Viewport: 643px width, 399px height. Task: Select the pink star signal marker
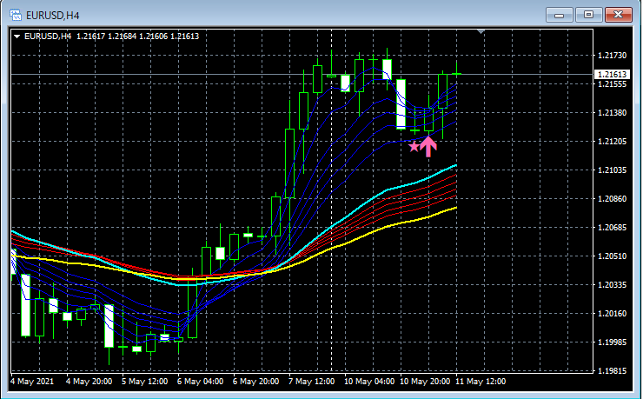(x=414, y=146)
